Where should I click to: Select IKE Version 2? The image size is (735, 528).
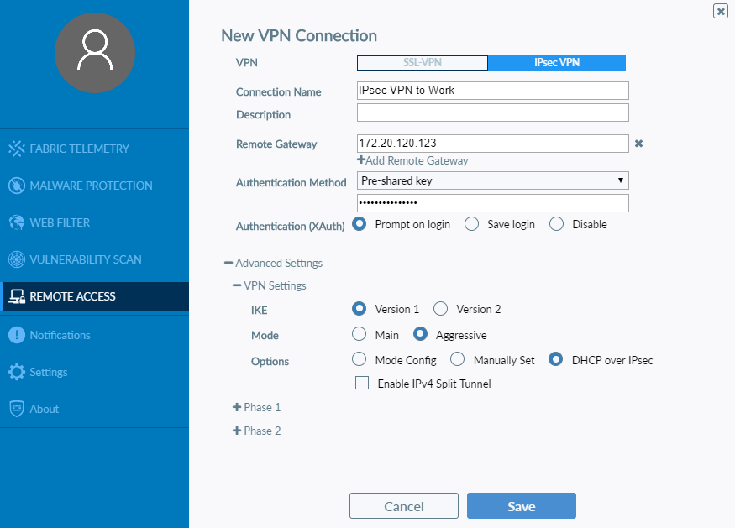(x=440, y=308)
